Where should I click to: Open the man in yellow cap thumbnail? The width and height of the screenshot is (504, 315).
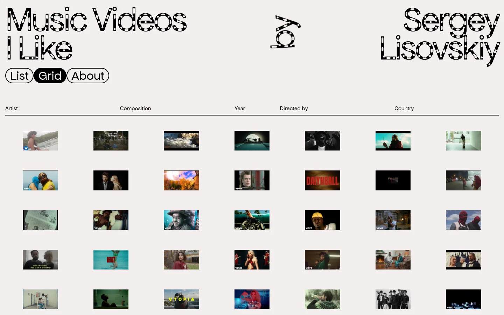322,220
